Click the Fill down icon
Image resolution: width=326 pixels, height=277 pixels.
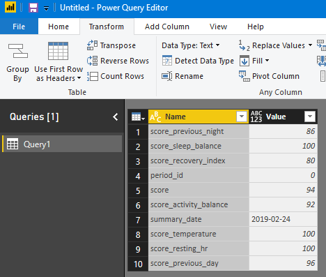[x=244, y=61]
